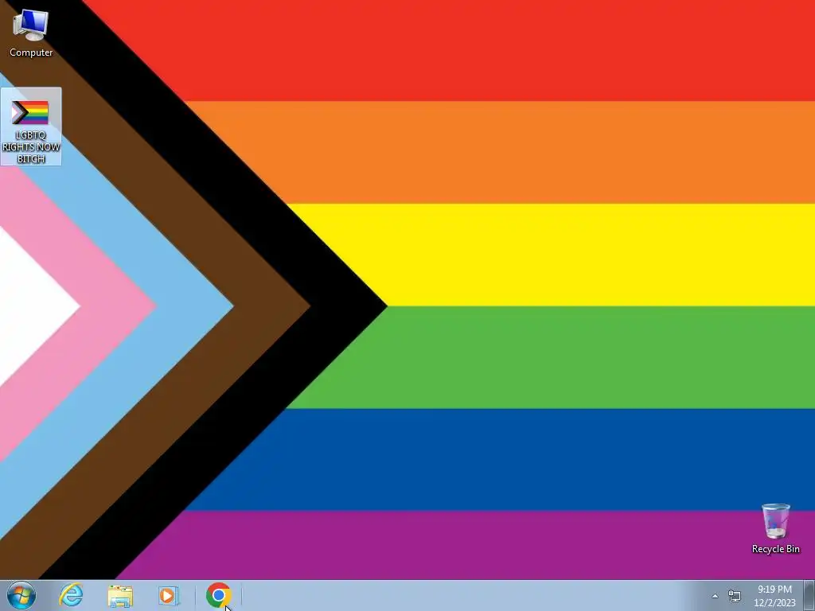Select the Recycle Bin icon
This screenshot has width=815, height=611.
click(x=775, y=528)
